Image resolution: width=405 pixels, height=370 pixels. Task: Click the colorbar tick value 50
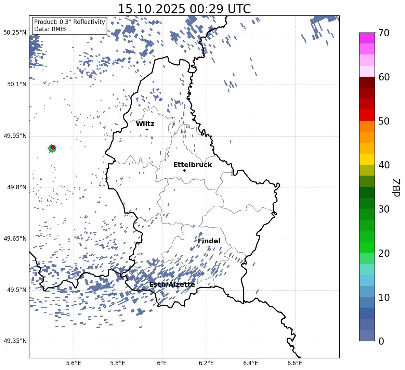(x=384, y=121)
